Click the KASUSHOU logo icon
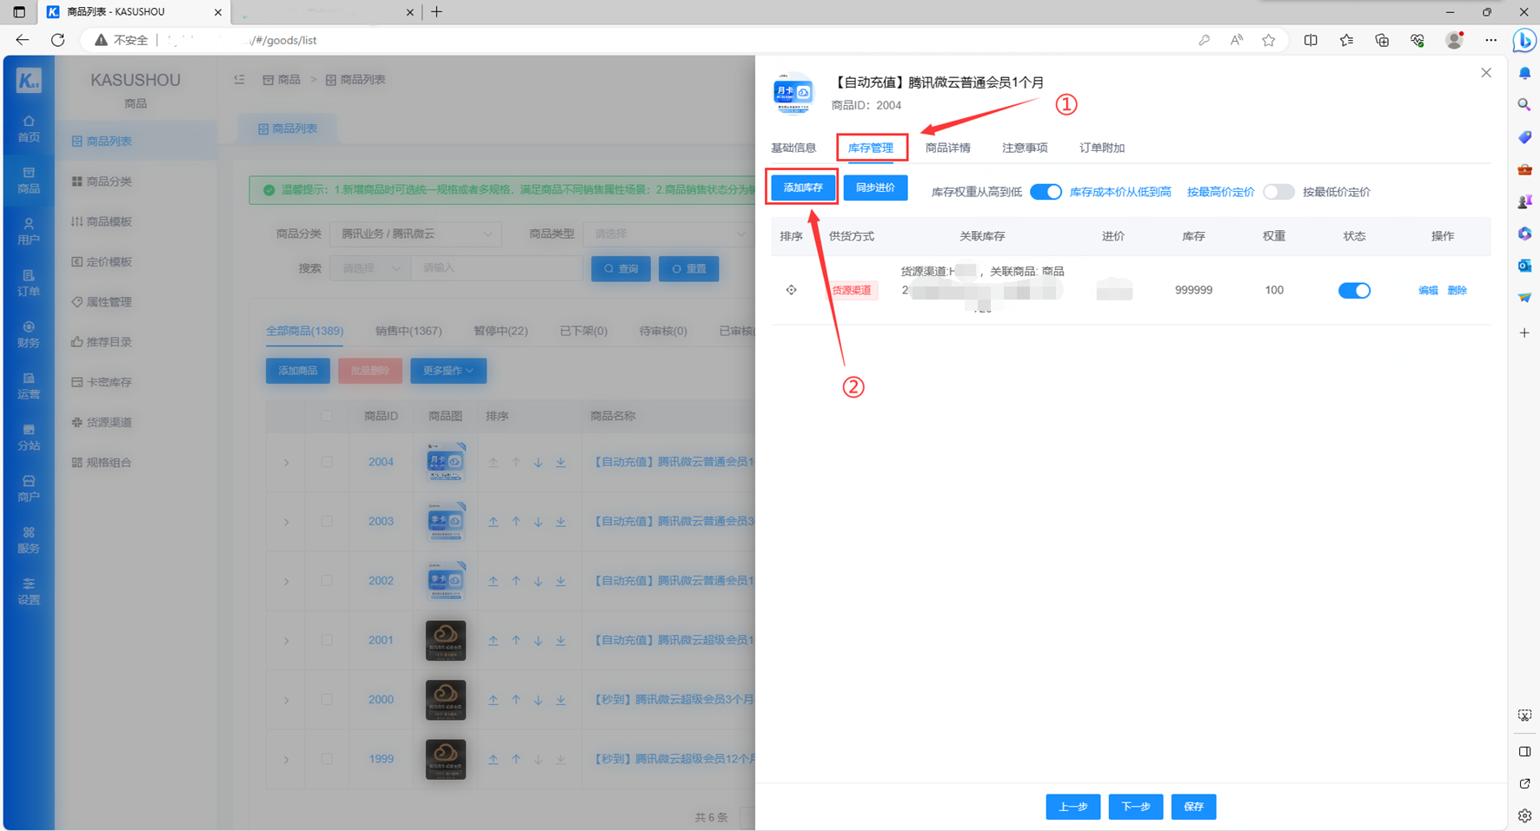Viewport: 1540px width, 831px height. point(29,81)
